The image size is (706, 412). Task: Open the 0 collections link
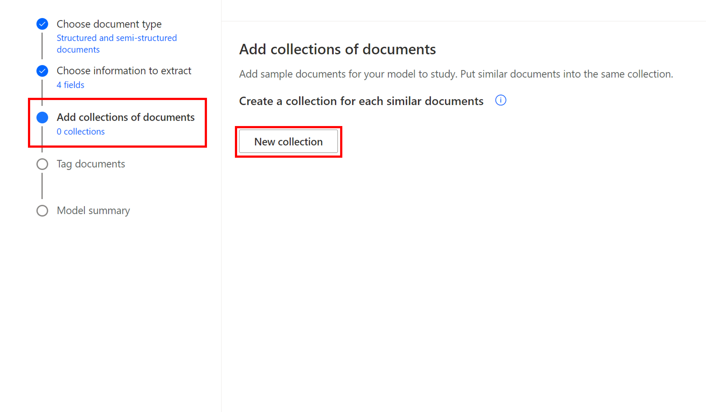(80, 131)
